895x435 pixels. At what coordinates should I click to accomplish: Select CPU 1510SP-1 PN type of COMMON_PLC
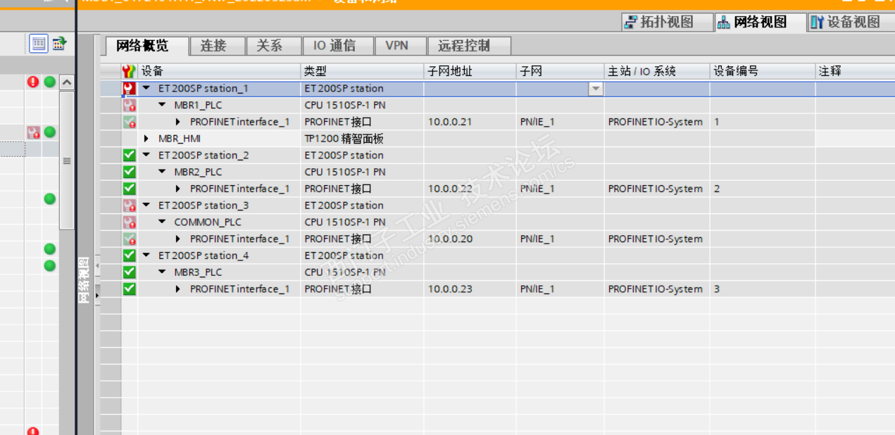click(x=362, y=222)
